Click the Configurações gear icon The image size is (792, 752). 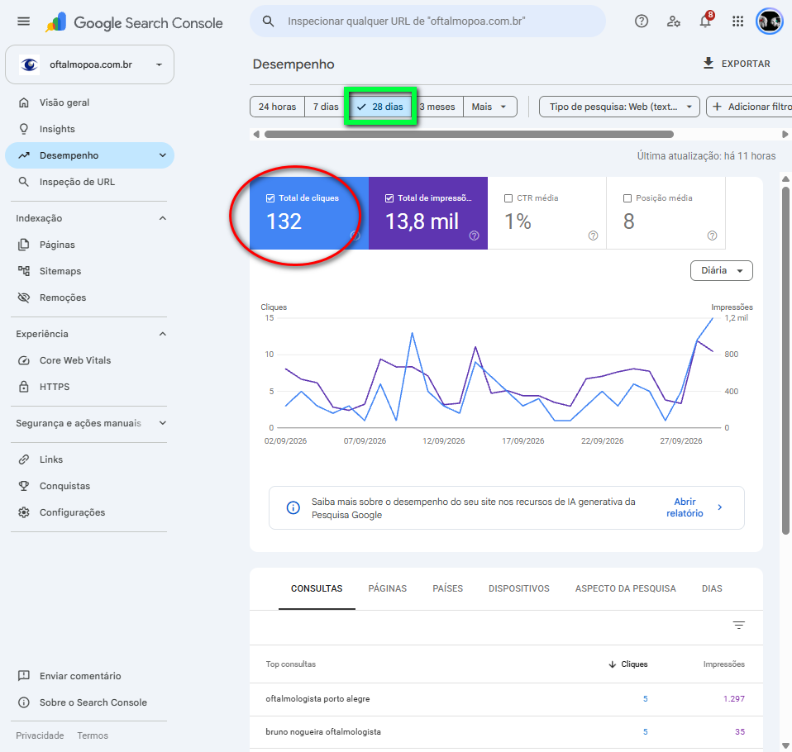pyautogui.click(x=24, y=512)
